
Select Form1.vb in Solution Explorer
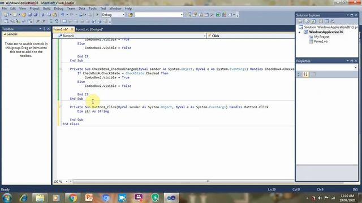pyautogui.click(x=321, y=42)
